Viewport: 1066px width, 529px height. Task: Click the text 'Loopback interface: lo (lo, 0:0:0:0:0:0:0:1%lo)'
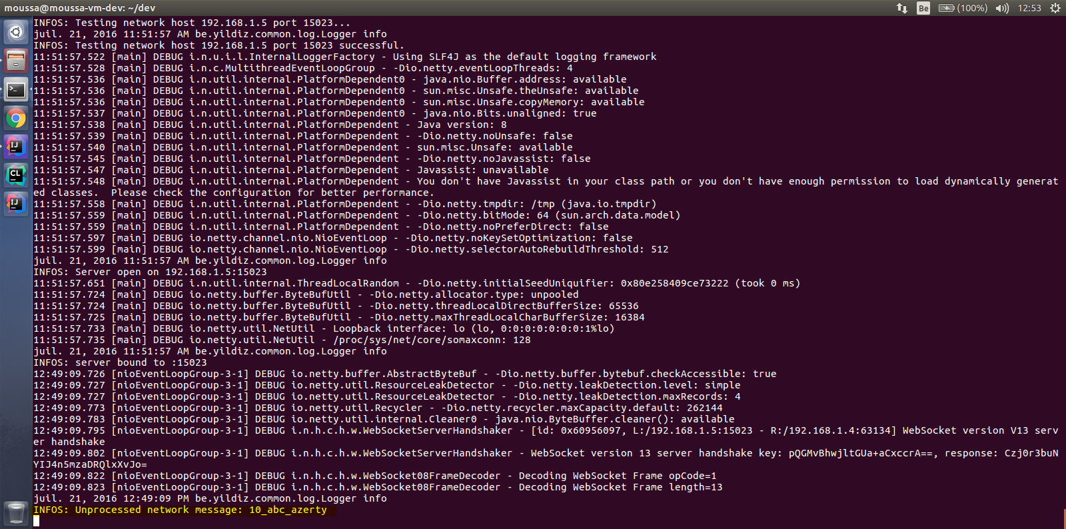click(x=473, y=328)
